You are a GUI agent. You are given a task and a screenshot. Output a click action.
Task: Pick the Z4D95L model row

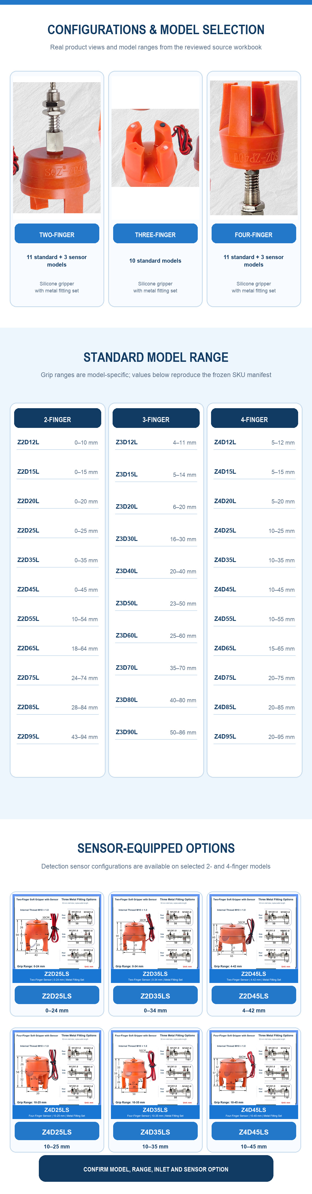[x=254, y=737]
